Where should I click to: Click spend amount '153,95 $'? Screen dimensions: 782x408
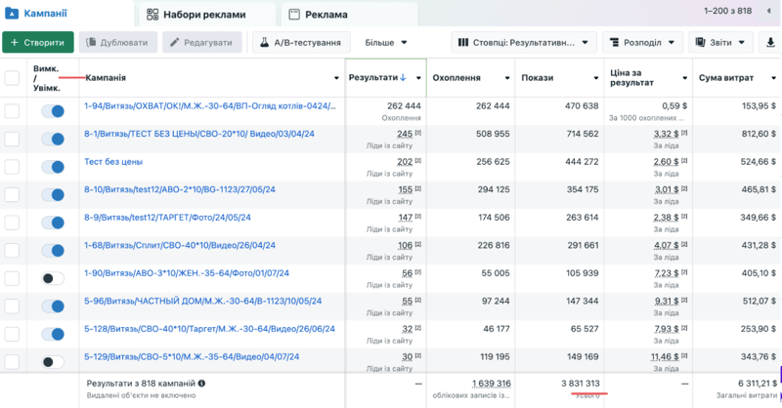pos(760,105)
